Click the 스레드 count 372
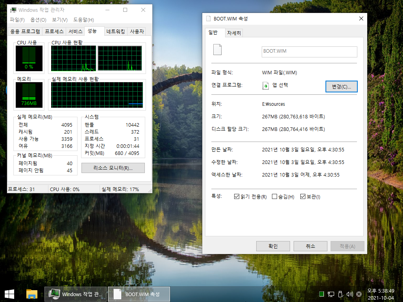The height and width of the screenshot is (302, 403). [135, 132]
